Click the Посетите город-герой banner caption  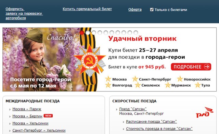pos(40,83)
